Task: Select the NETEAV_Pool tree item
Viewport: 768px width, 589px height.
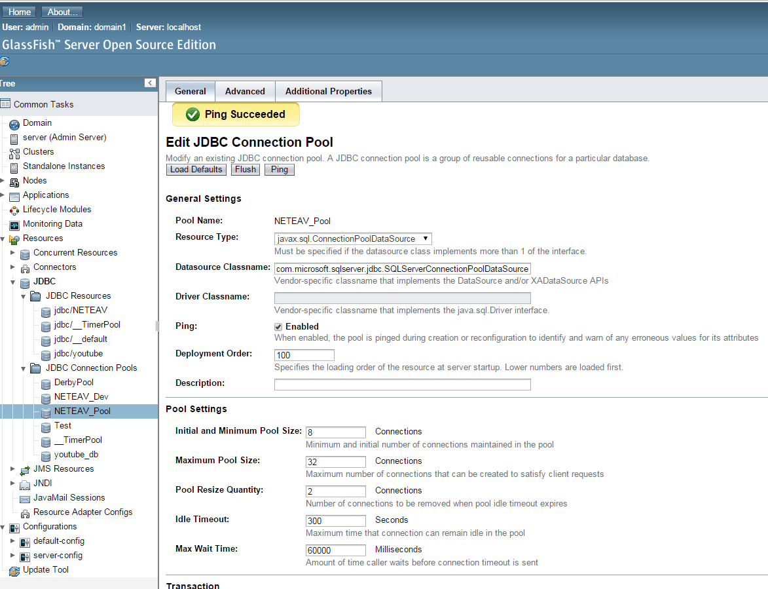Action: pos(82,411)
